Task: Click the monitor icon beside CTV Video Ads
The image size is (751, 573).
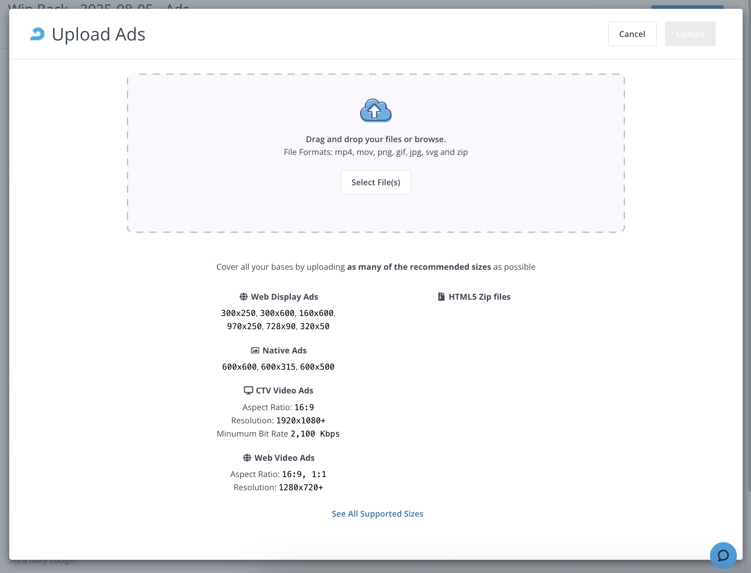Action: (248, 390)
